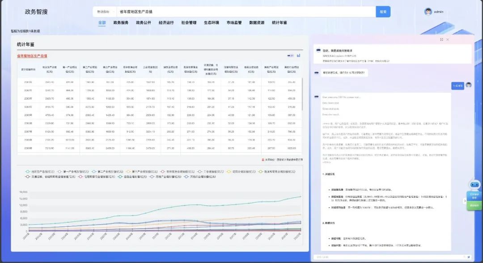Screen dimensions: 483x263
Task: Open the admin account menu
Action: coord(438,12)
